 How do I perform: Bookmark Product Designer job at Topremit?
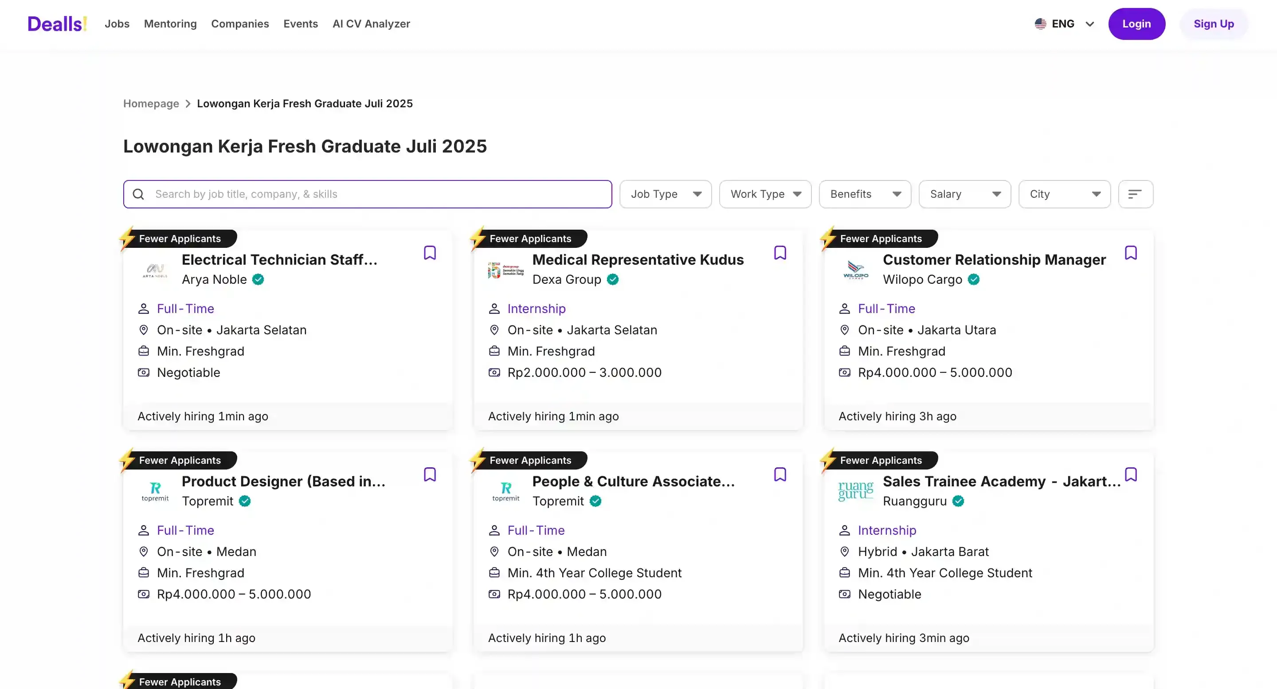[430, 474]
